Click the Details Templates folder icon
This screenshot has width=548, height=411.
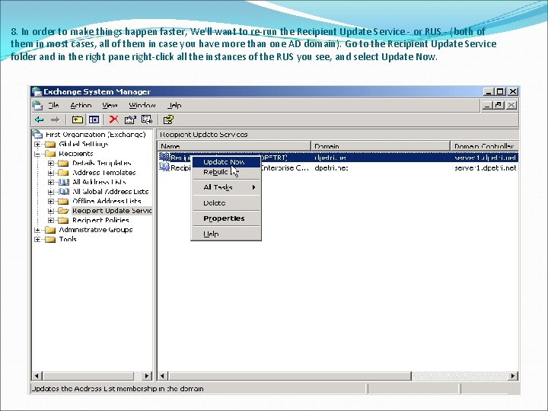pos(63,163)
